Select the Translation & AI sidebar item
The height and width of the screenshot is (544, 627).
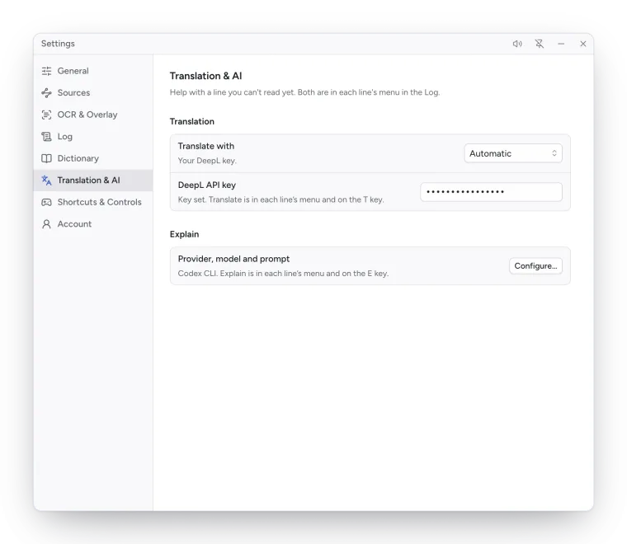92,181
